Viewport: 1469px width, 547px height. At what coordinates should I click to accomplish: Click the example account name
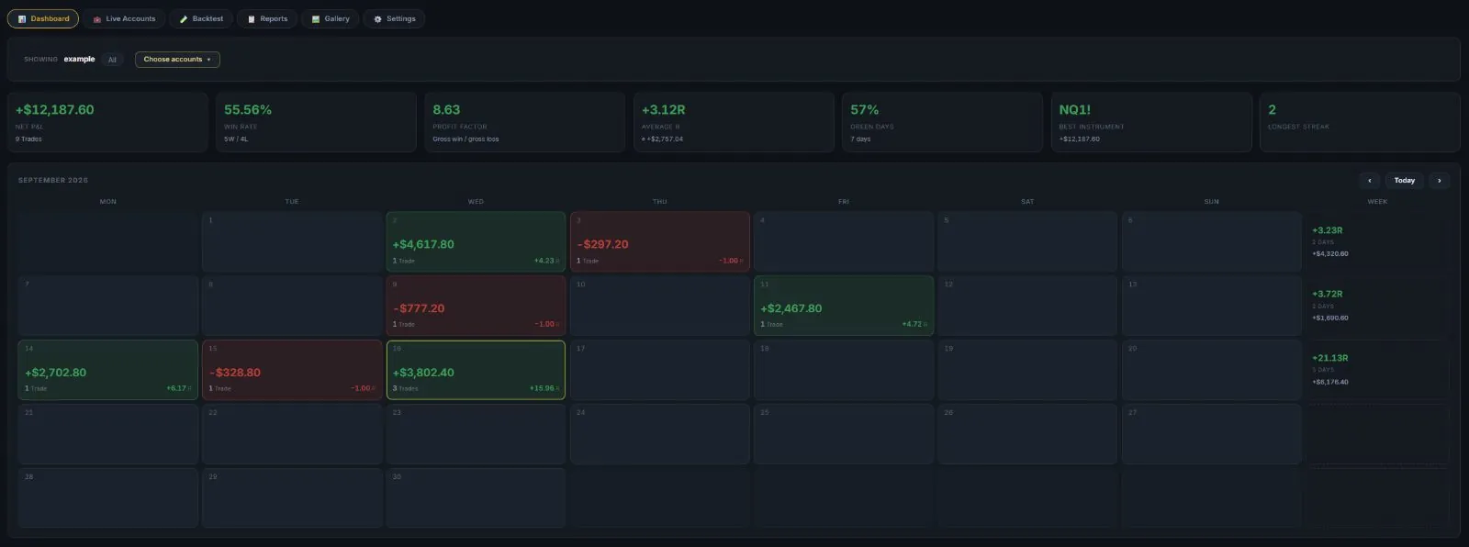click(x=79, y=60)
